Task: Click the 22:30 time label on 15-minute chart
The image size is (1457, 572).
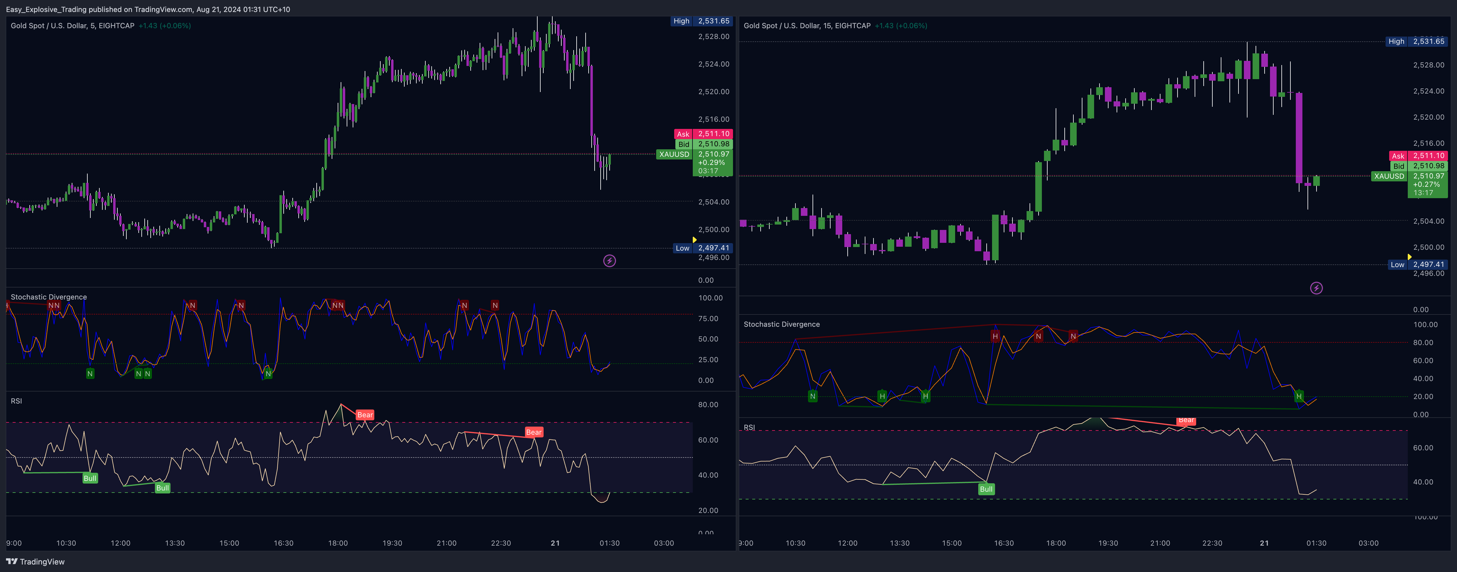Action: coord(1212,543)
